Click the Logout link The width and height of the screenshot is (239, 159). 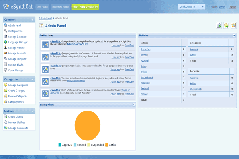(x=232, y=7)
